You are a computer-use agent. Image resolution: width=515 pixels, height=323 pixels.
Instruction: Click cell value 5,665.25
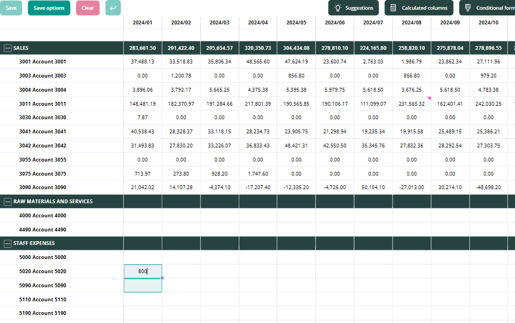click(219, 90)
